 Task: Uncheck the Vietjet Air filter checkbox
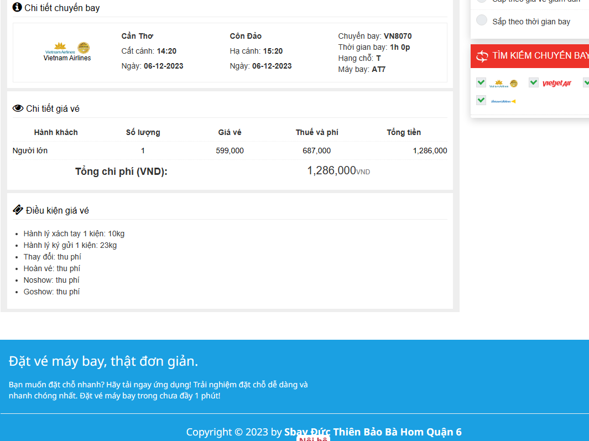click(x=534, y=82)
